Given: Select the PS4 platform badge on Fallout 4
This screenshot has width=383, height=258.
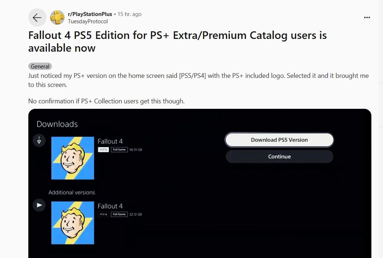Looking at the screenshot, I should click(x=103, y=214).
